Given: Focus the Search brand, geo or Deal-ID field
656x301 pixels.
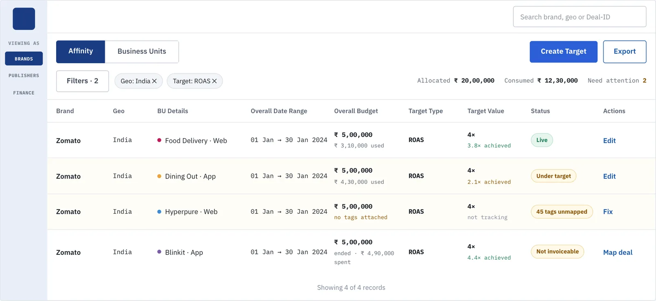Looking at the screenshot, I should (579, 17).
